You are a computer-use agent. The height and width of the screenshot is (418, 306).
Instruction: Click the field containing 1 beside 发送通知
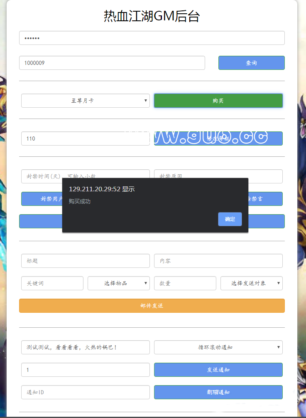click(x=86, y=369)
